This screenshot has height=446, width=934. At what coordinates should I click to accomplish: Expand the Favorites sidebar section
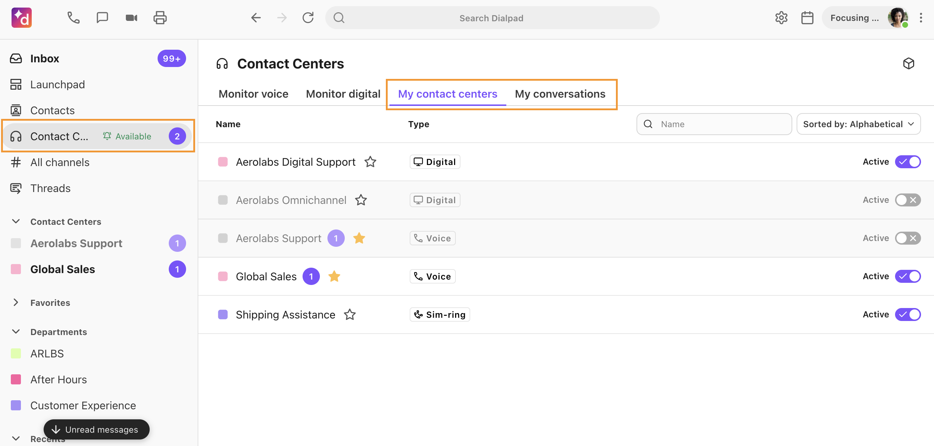point(16,303)
